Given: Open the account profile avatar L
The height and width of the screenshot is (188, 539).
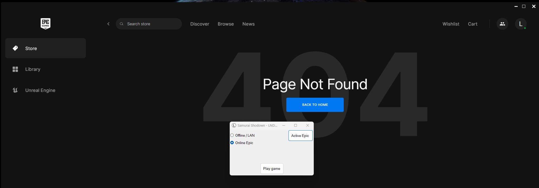Looking at the screenshot, I should pos(520,24).
